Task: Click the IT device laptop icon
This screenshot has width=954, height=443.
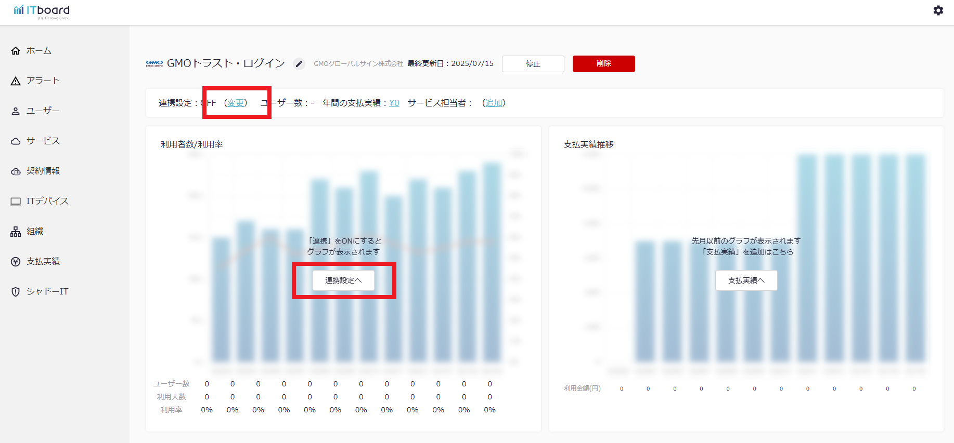Action: [16, 202]
